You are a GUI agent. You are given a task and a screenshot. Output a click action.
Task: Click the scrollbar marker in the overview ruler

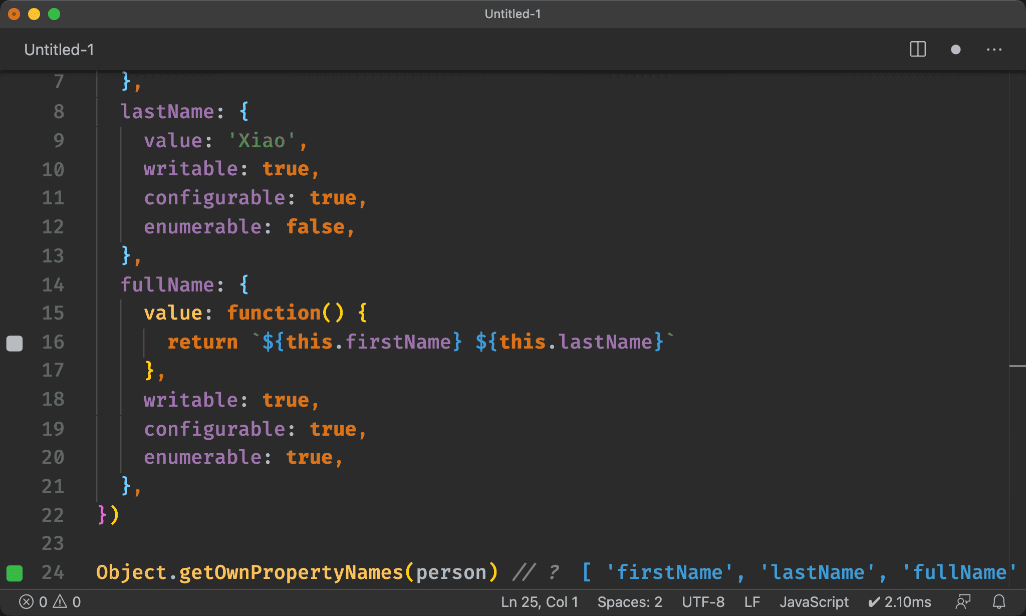(1017, 367)
